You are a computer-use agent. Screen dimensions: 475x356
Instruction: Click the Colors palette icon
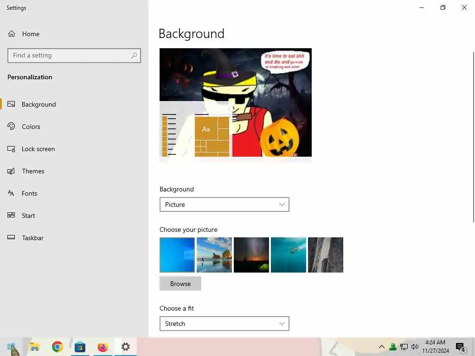coord(11,126)
